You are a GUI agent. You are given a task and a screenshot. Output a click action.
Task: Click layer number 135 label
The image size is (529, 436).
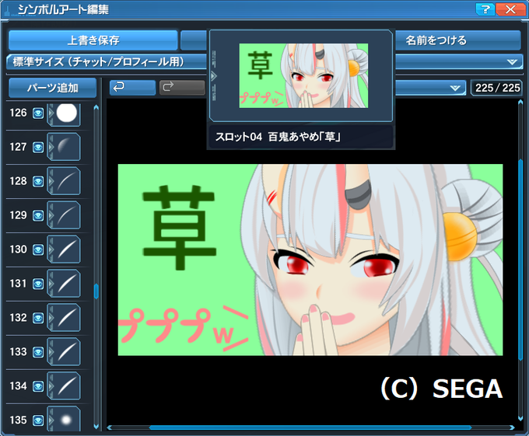18,420
